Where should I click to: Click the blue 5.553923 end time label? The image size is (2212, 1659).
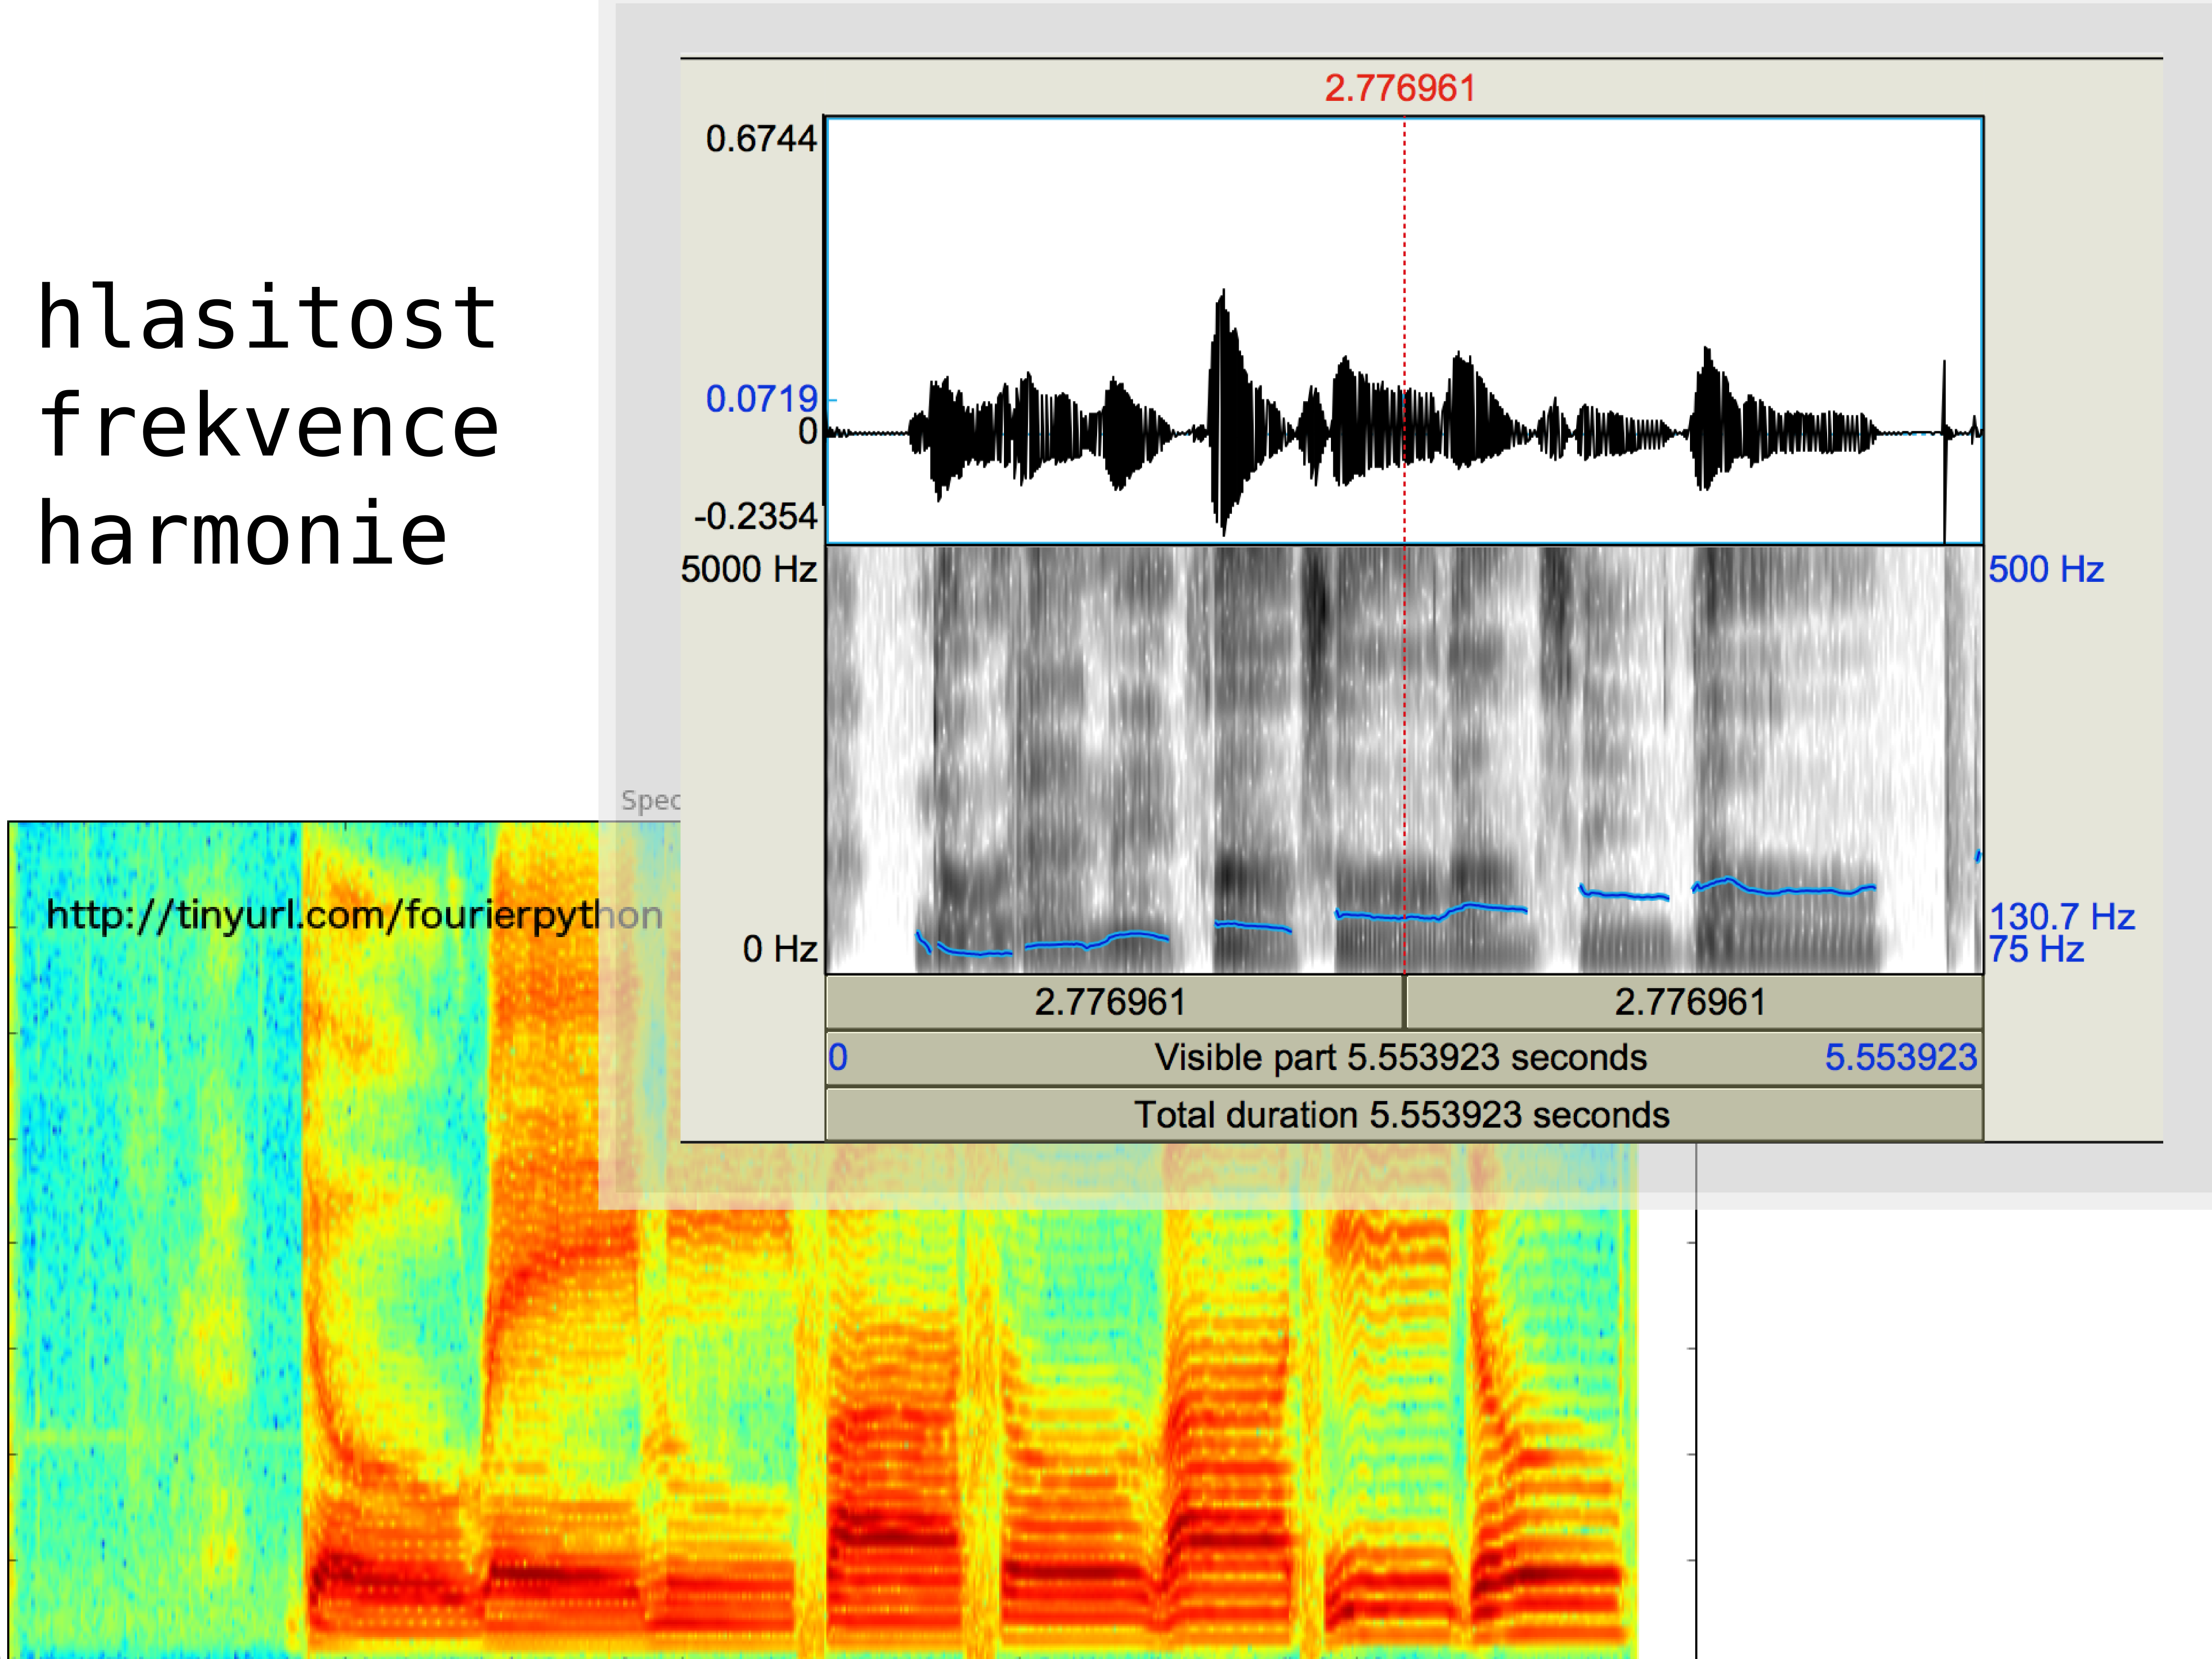(x=1901, y=1058)
